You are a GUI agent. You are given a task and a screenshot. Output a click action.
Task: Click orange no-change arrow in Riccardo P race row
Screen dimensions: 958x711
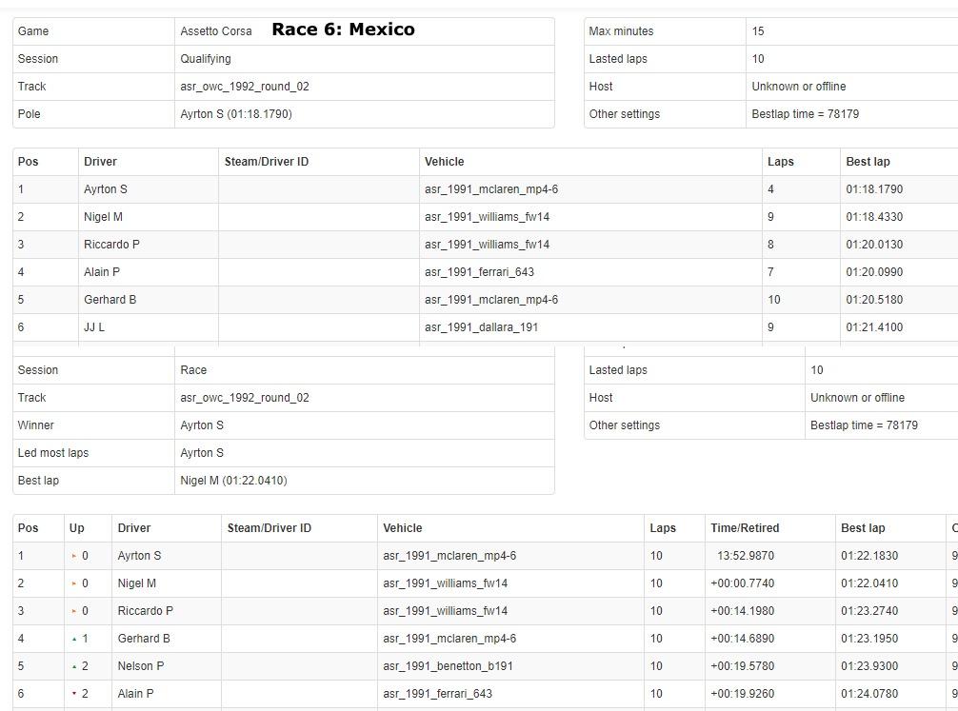(x=74, y=611)
